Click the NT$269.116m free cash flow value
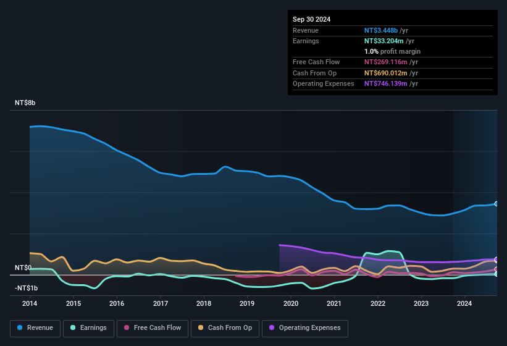This screenshot has height=346, width=507. point(386,62)
